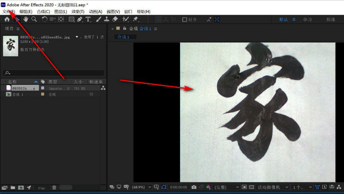Screen dimensions: 344x194
Task: Delete selected item with trash icon
Action: pos(54,188)
